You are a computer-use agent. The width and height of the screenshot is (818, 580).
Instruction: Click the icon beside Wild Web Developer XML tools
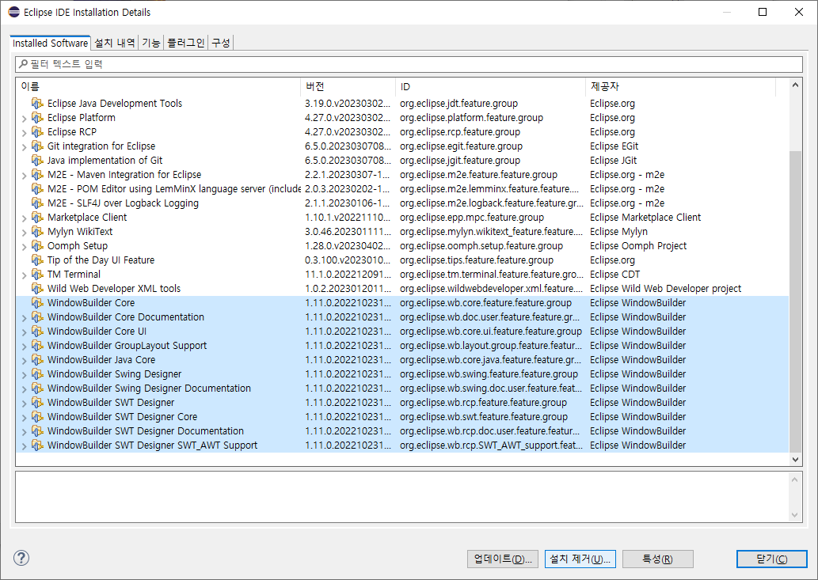pos(37,288)
